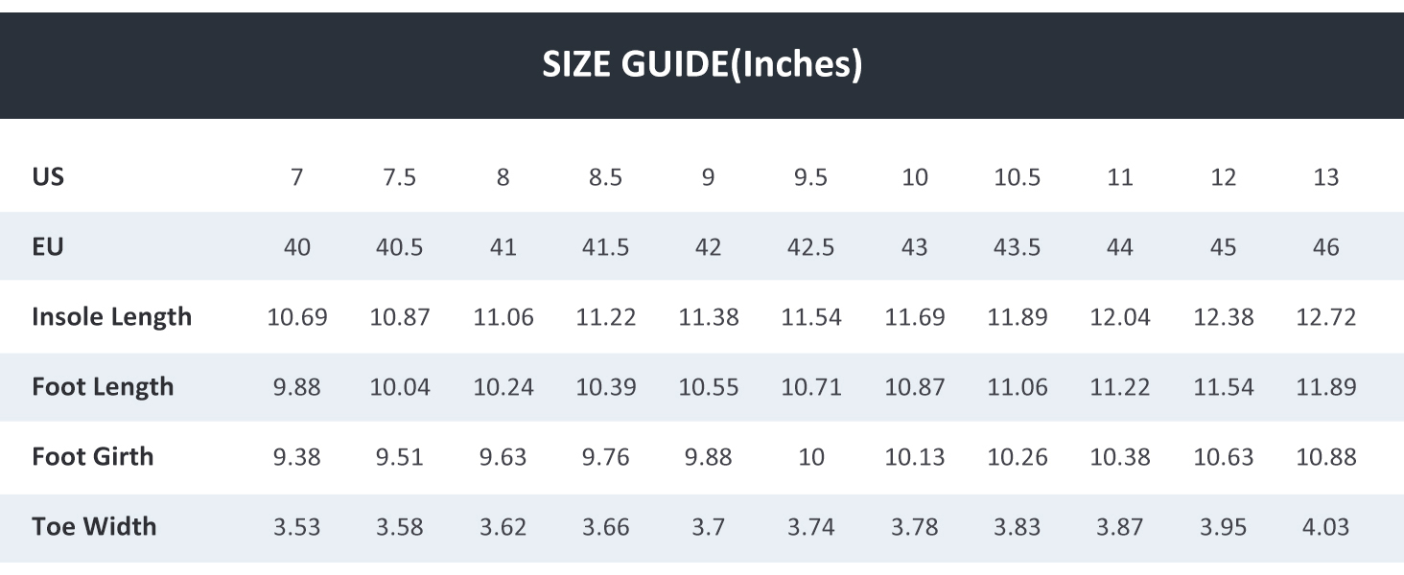Click the EU row label

48,247
